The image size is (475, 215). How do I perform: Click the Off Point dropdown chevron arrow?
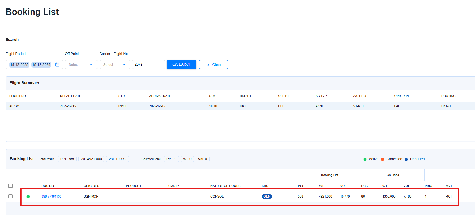point(91,65)
